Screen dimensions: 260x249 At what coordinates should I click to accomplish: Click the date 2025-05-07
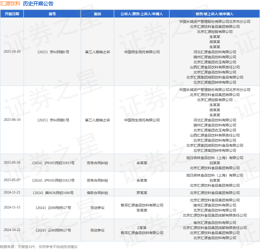[x=12, y=180]
